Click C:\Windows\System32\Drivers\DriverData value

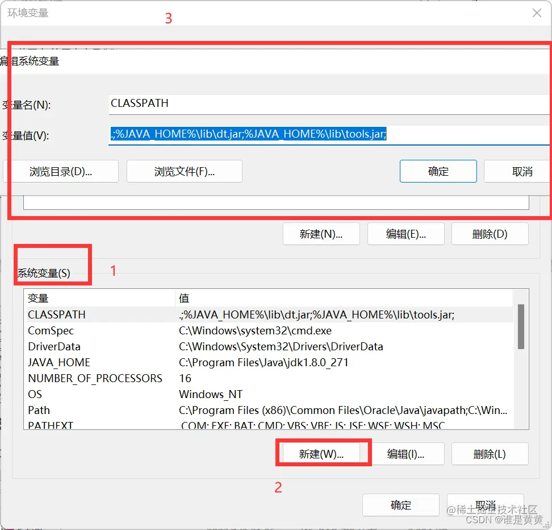pyautogui.click(x=281, y=347)
